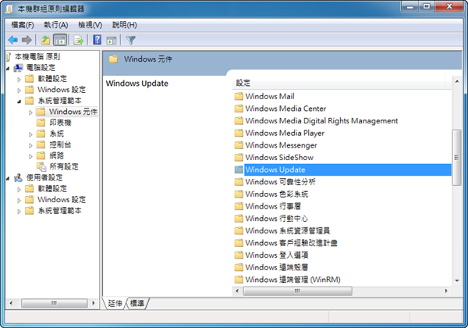The image size is (468, 328).
Task: Click the 本機電腦 原則 root icon
Action: coord(9,57)
